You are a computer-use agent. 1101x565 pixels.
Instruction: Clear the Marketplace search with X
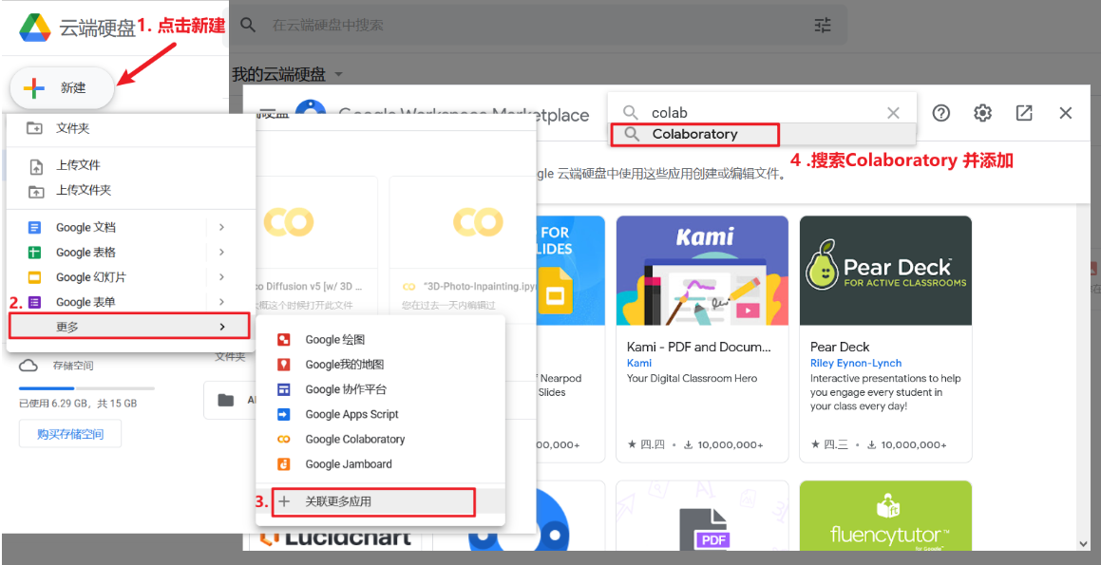[893, 113]
